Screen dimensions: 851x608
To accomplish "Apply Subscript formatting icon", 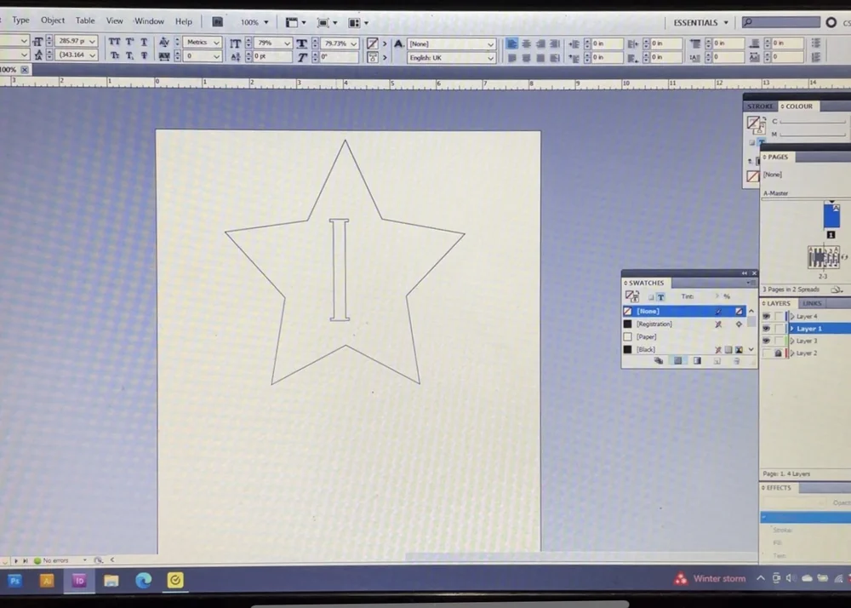I will click(x=129, y=55).
